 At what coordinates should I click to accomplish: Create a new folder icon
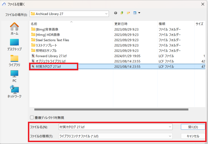pos(128,13)
